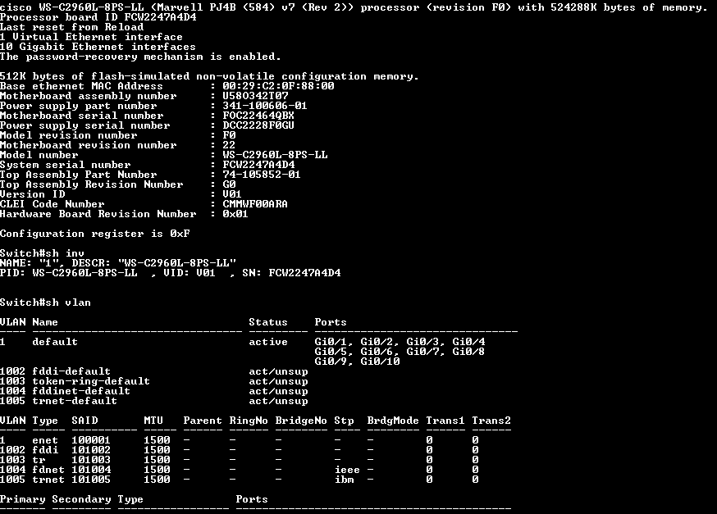Click act/unsup status for fddi-default
This screenshot has height=514, width=717.
(x=278, y=371)
